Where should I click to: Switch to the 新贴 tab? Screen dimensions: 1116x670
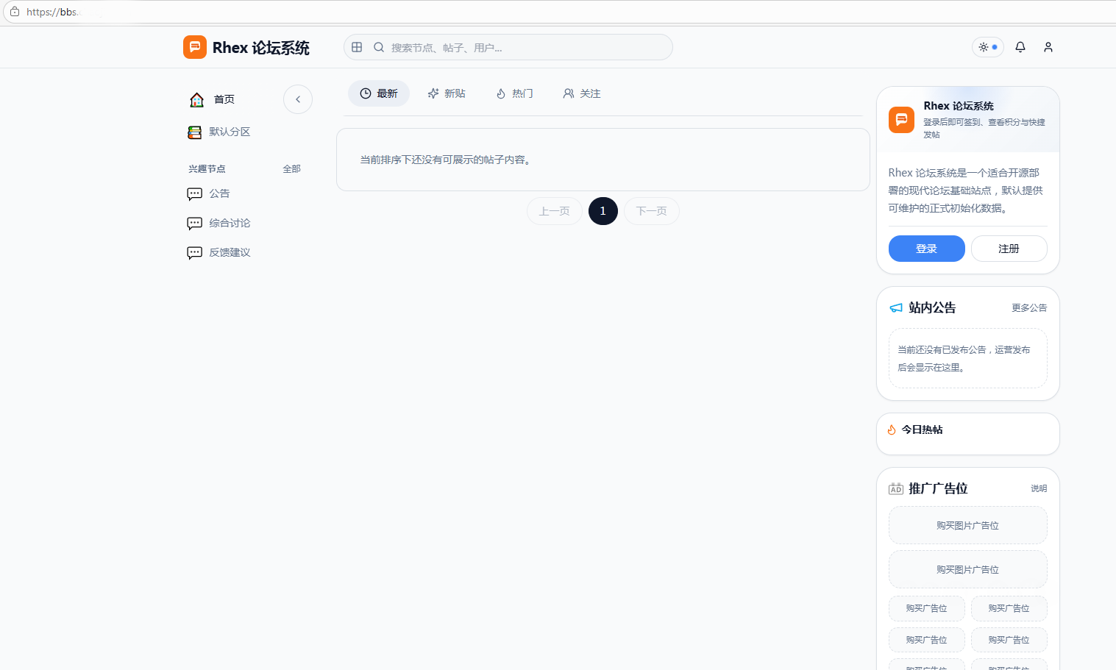point(447,93)
